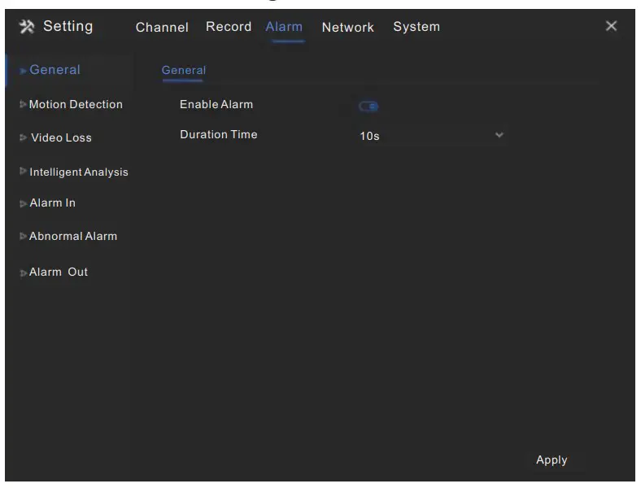The image size is (641, 488).
Task: Expand the Motion Detection arrow icon
Action: click(x=23, y=104)
